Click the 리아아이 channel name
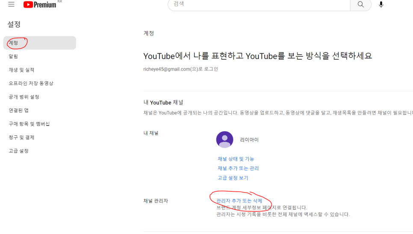The width and height of the screenshot is (413, 234). 249,140
